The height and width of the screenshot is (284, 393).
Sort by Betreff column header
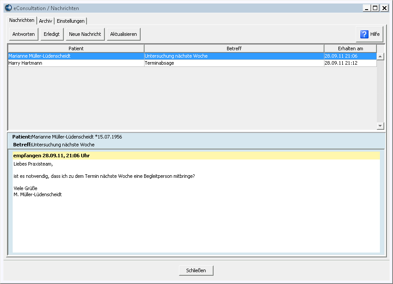coord(234,48)
